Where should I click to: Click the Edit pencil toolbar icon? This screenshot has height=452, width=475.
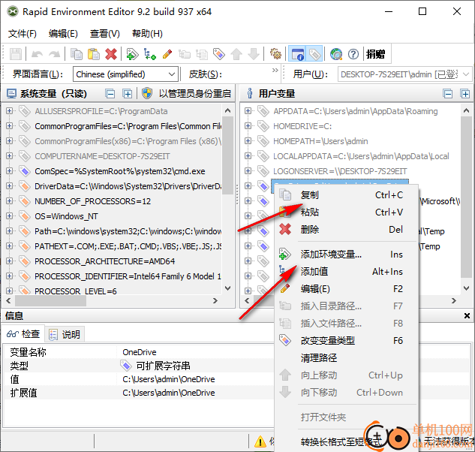[x=167, y=54]
